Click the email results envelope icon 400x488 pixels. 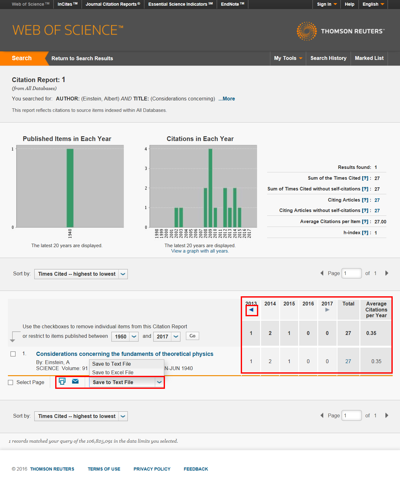tap(75, 382)
